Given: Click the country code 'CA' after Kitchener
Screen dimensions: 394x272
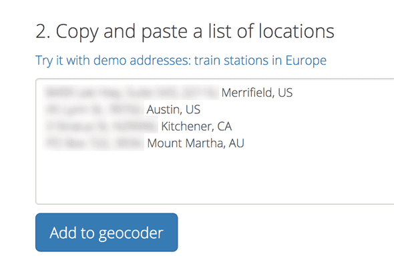Looking at the screenshot, I should coord(224,126).
